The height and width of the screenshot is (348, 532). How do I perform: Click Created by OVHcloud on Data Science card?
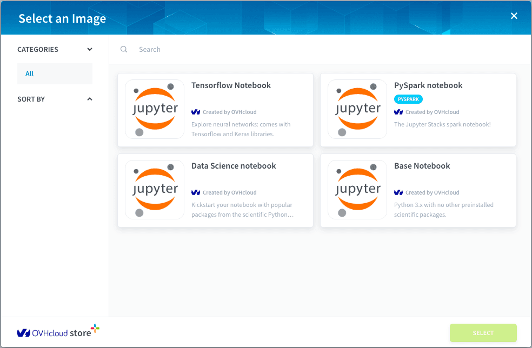coord(230,193)
